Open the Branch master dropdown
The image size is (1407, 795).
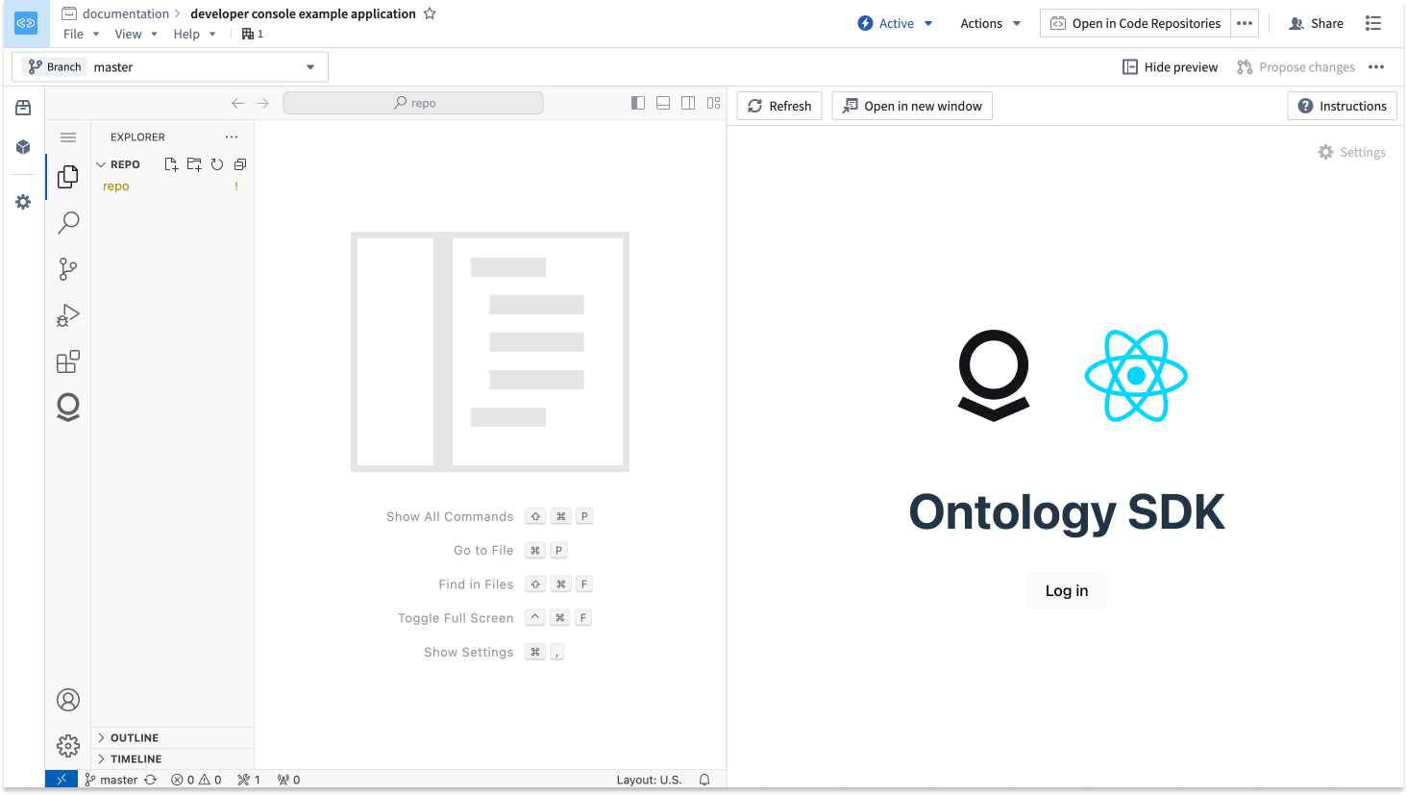pos(170,67)
